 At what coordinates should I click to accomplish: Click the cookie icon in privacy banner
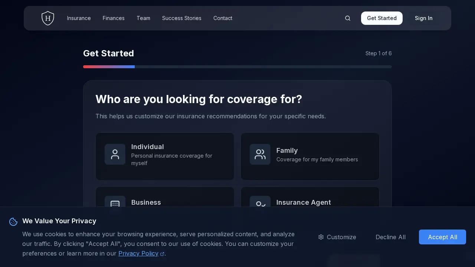pyautogui.click(x=13, y=222)
